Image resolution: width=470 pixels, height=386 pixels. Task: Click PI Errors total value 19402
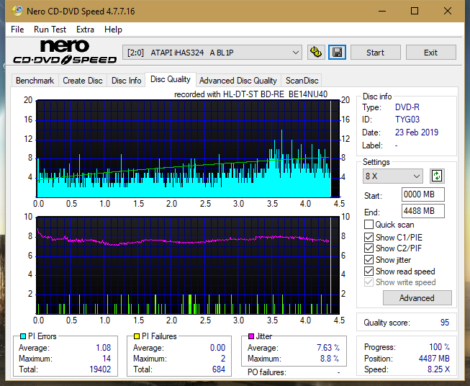[100, 369]
